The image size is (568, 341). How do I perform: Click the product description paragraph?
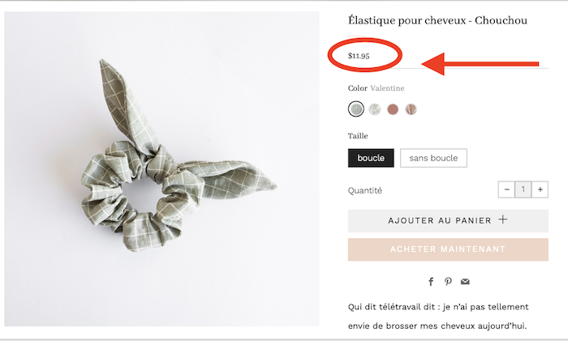point(438,317)
